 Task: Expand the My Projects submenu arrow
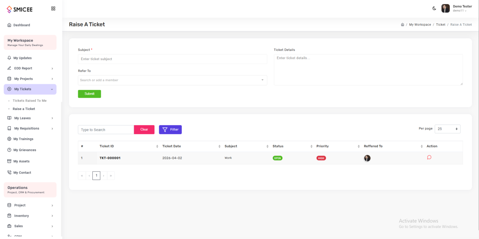tap(52, 79)
